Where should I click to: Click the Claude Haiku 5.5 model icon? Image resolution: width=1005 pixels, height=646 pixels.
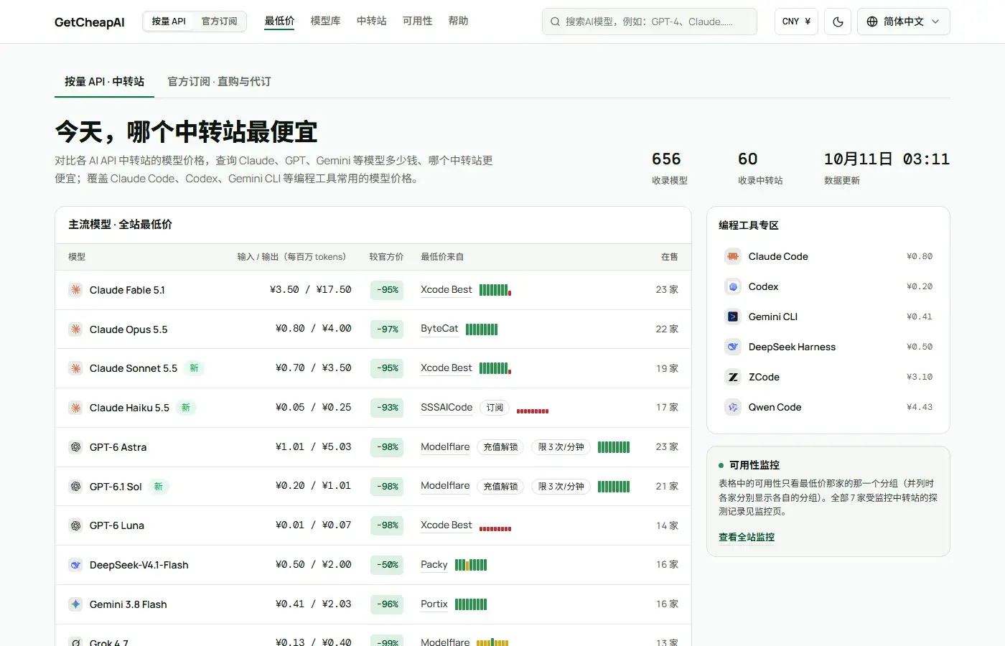point(75,408)
